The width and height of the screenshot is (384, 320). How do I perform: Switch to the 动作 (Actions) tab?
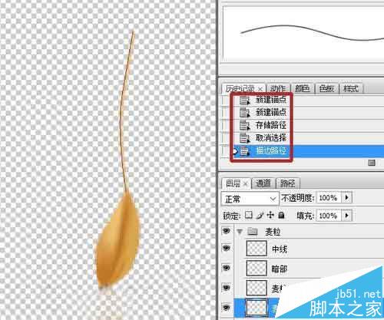click(x=278, y=88)
